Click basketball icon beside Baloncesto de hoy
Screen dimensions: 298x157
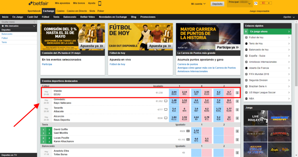coord(246,50)
